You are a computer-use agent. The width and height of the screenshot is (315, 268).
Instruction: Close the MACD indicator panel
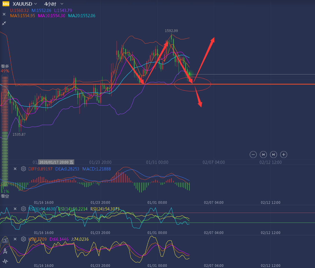pos(15,169)
